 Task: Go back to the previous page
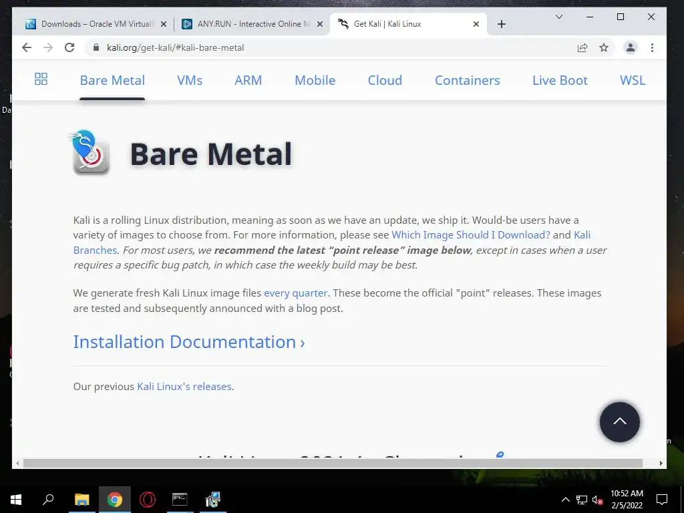pyautogui.click(x=27, y=47)
